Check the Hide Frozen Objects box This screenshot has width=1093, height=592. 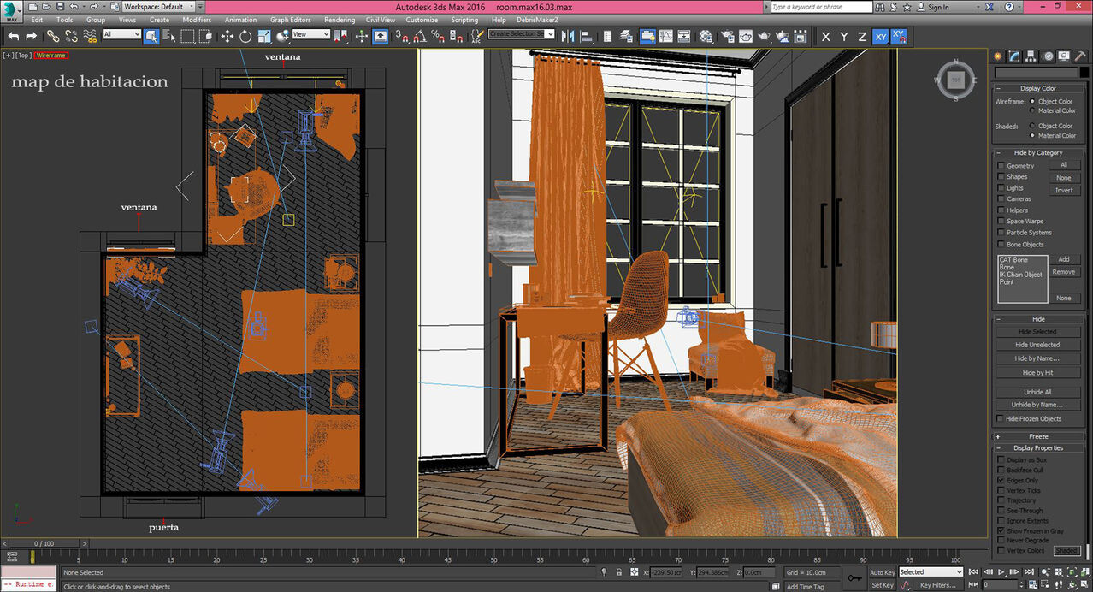(x=1001, y=418)
